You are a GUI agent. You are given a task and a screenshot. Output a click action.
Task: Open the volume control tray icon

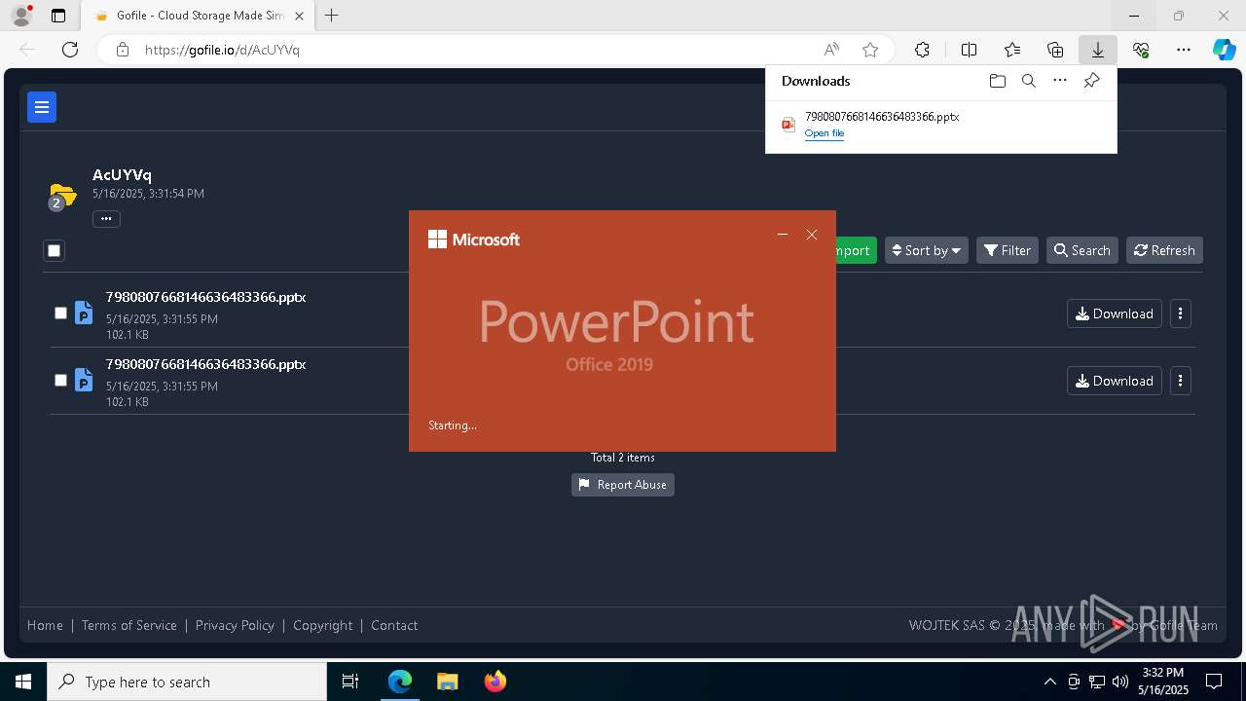click(x=1119, y=682)
